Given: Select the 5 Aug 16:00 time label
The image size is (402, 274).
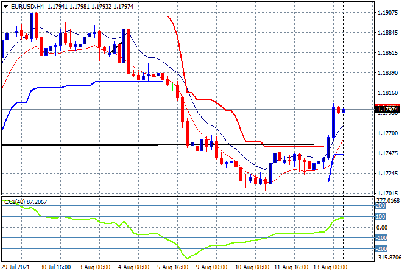Looking at the screenshot, I should [173, 267].
